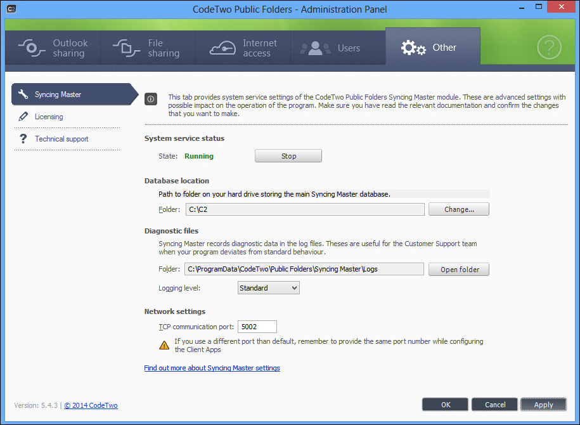
Task: Click the Version 5.4.3 text
Action: 36,405
